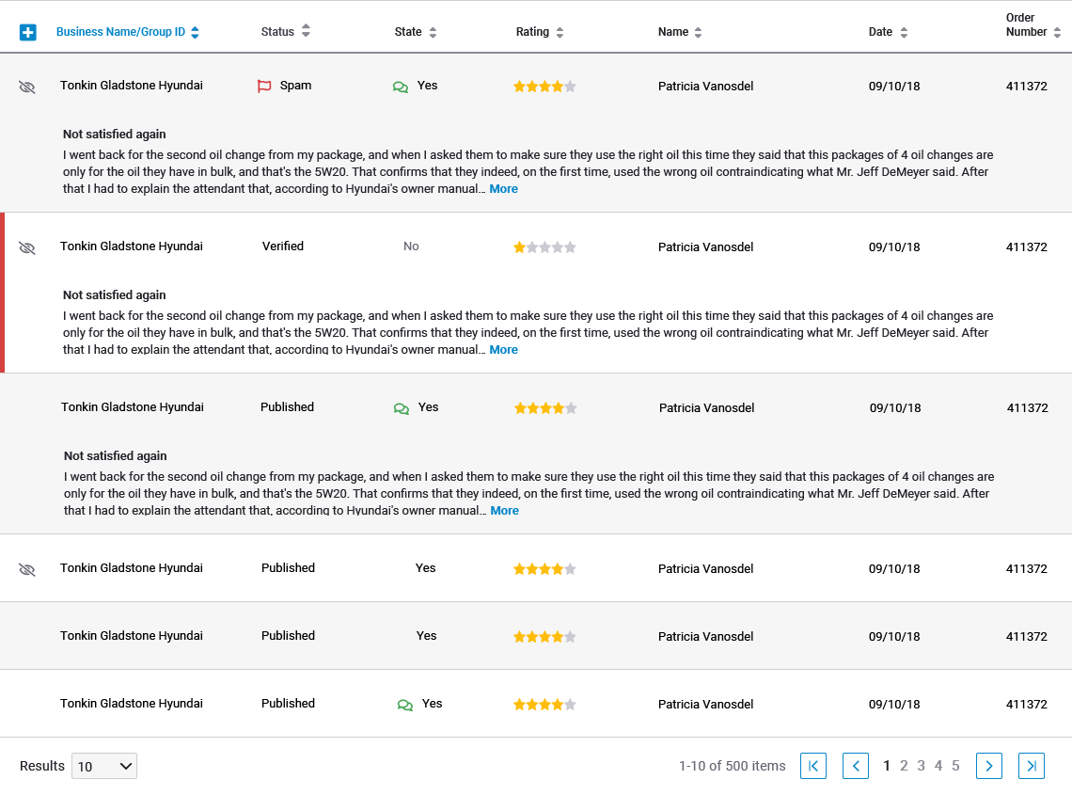Screen dimensions: 1072x795
Task: Click chat bubble icon in third review row
Action: pyautogui.click(x=402, y=408)
